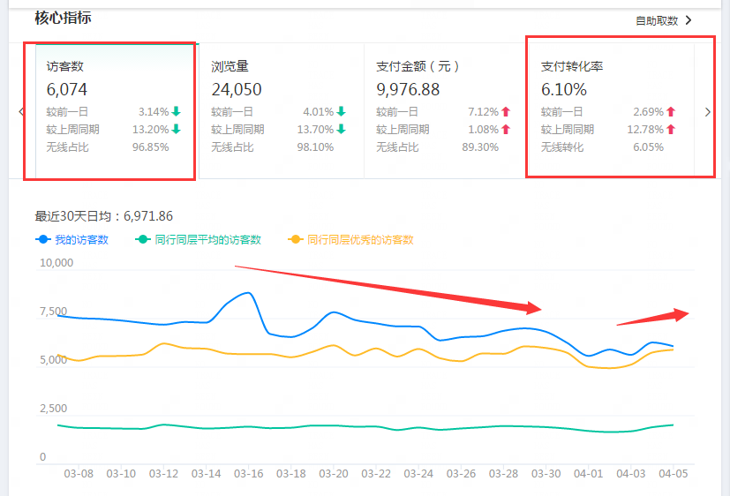Click the 6.05% 无线转化 value
This screenshot has width=730, height=496.
[x=648, y=147]
